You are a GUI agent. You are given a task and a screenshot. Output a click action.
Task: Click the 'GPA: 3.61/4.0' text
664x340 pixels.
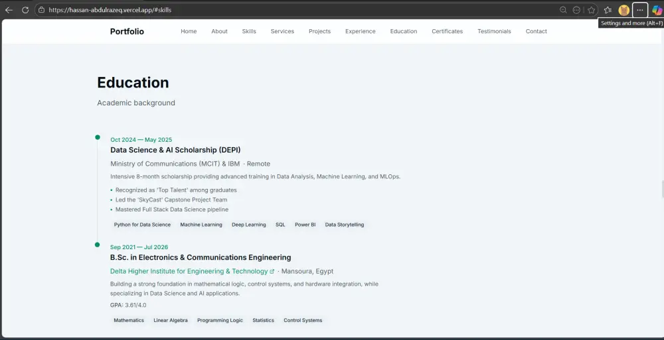coord(128,305)
